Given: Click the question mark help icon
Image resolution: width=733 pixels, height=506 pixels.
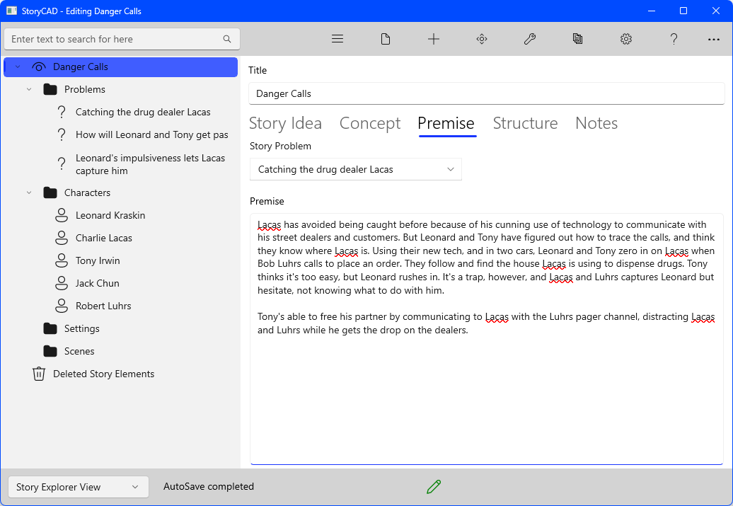Looking at the screenshot, I should tap(674, 39).
